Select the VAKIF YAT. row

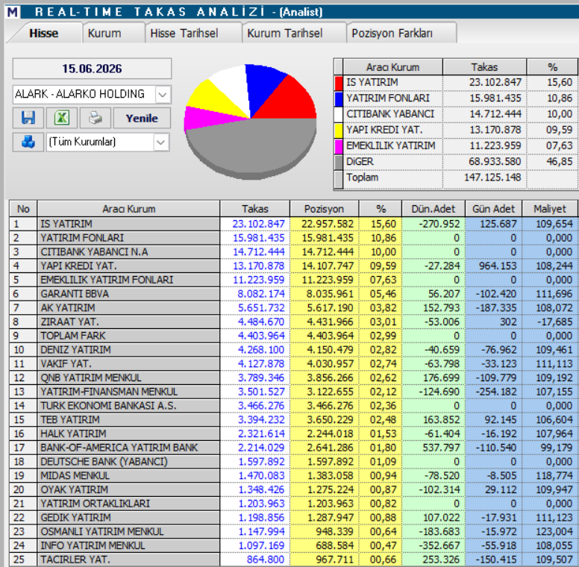[294, 364]
